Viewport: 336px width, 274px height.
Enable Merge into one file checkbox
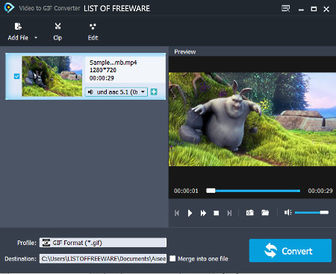tap(172, 258)
